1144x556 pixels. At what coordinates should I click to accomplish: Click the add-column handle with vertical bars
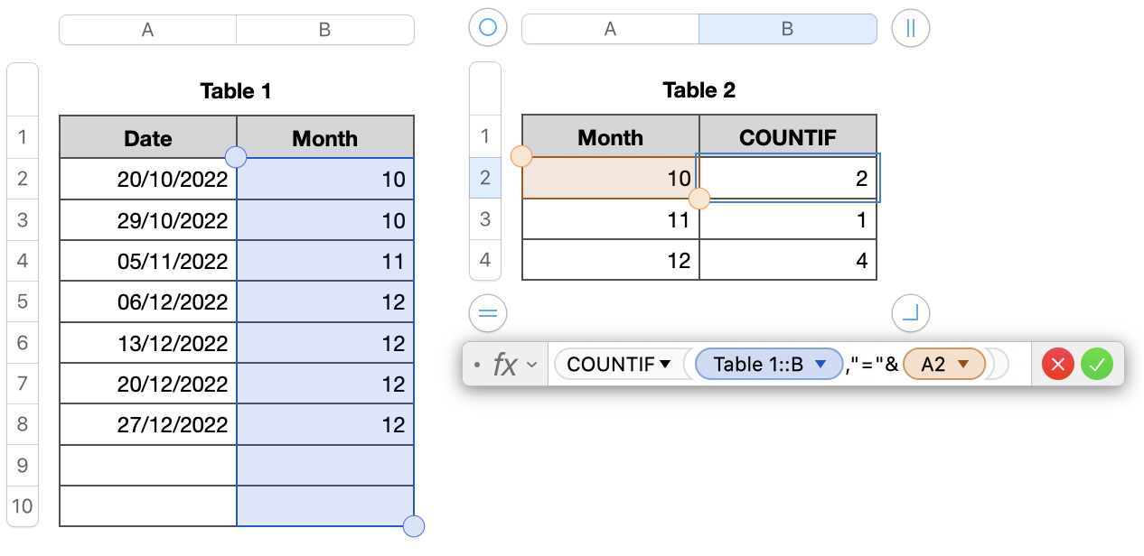(x=910, y=28)
